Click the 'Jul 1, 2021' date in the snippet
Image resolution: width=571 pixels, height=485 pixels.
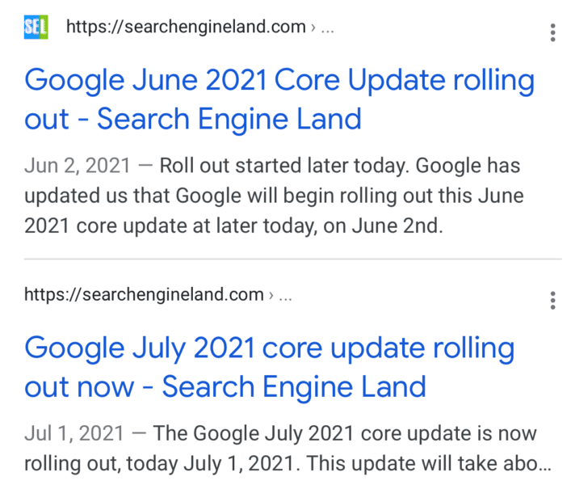coord(74,433)
